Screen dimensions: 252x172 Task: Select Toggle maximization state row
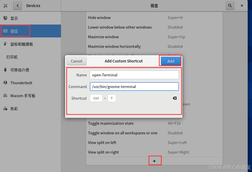click(x=154, y=123)
